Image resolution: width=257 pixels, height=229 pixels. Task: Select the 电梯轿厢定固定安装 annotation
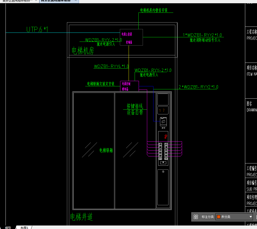click(x=101, y=84)
